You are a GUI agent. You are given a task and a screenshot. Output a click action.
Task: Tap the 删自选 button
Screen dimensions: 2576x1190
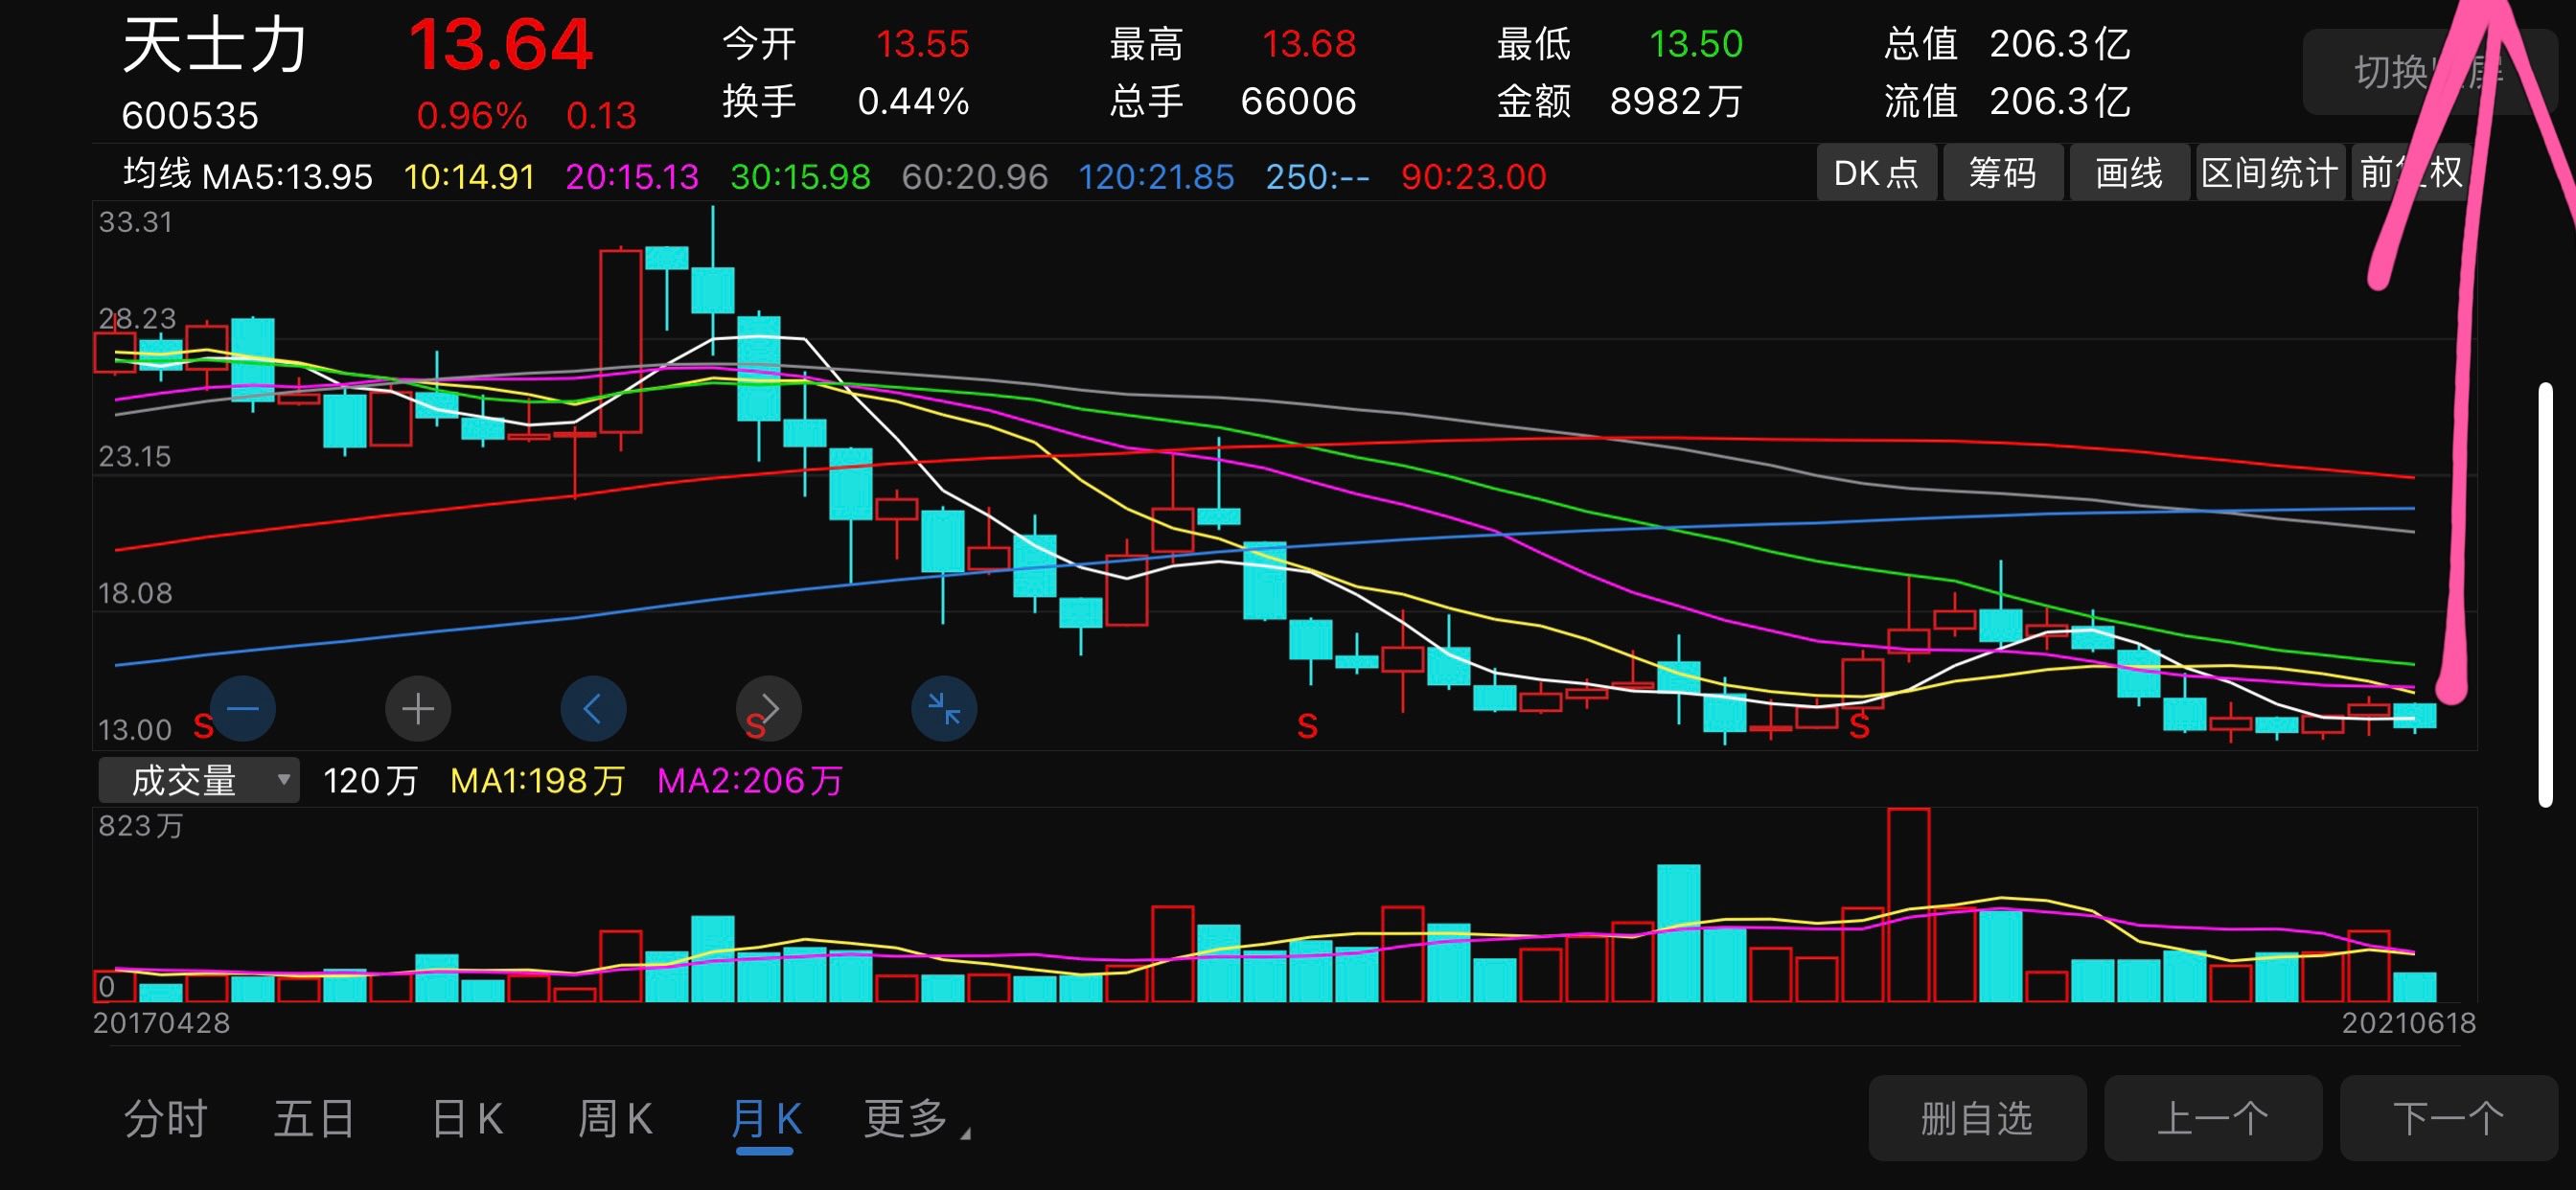point(1977,1118)
